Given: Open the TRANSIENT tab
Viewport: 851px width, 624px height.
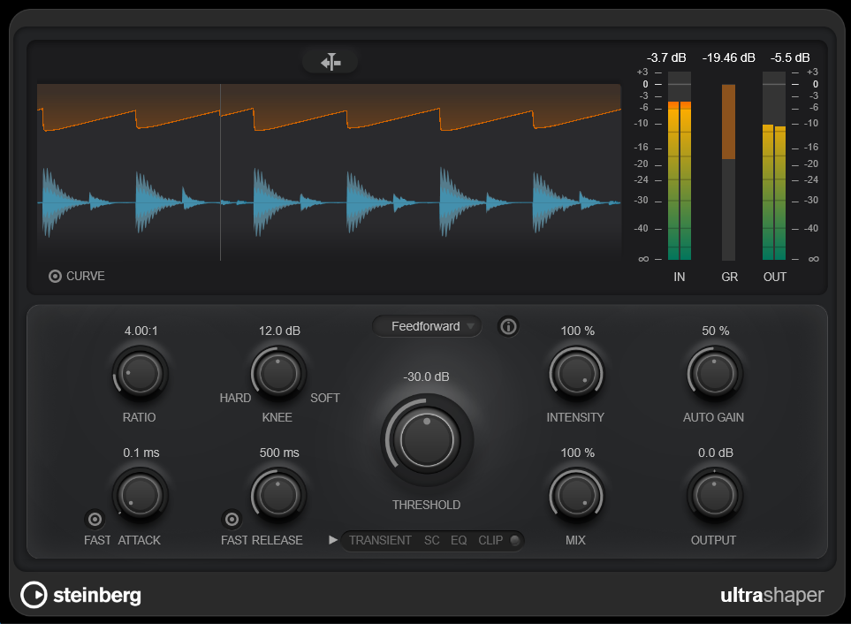Looking at the screenshot, I should click(x=380, y=540).
